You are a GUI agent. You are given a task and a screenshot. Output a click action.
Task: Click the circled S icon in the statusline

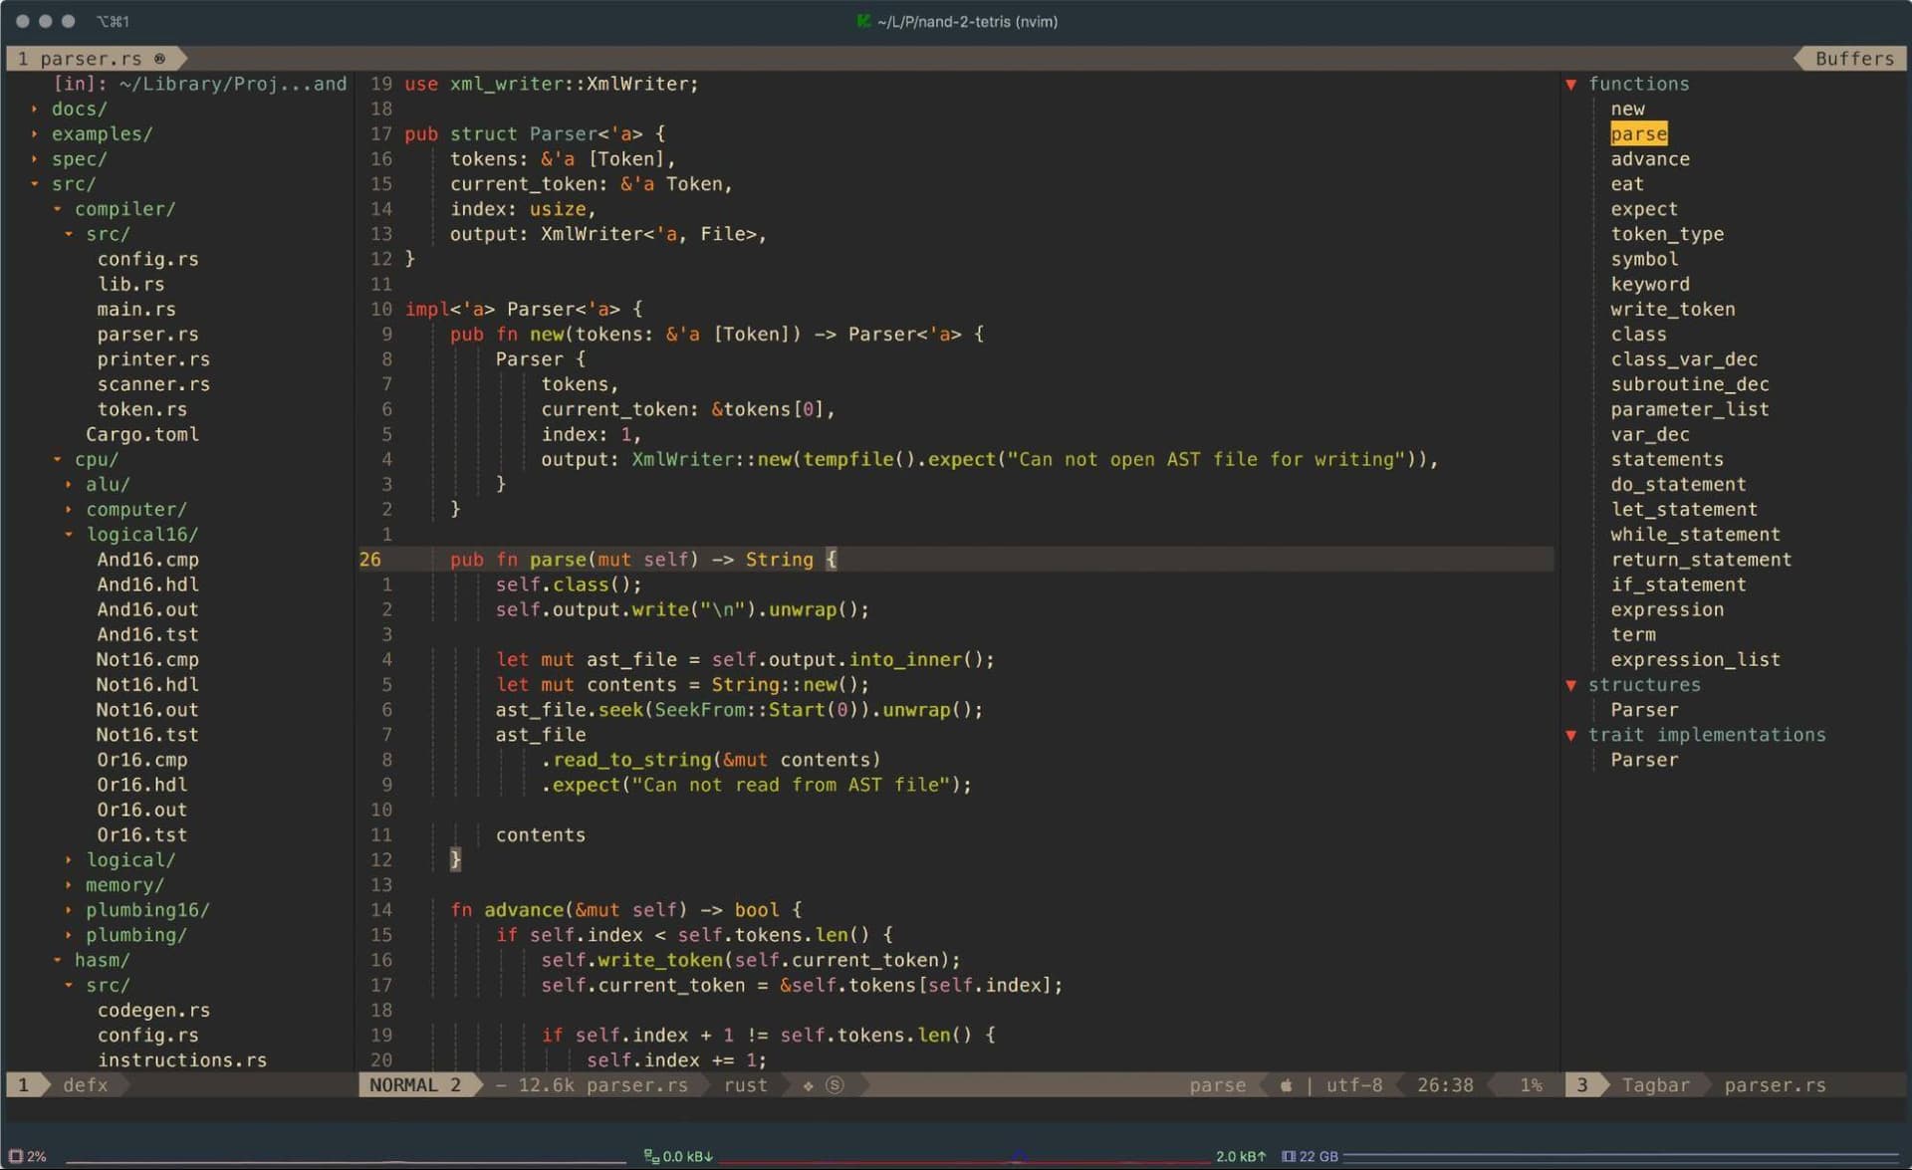[834, 1085]
